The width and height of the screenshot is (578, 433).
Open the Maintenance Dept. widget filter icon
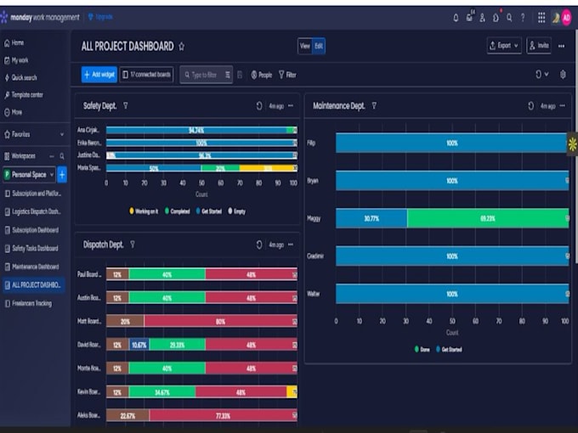coord(374,106)
